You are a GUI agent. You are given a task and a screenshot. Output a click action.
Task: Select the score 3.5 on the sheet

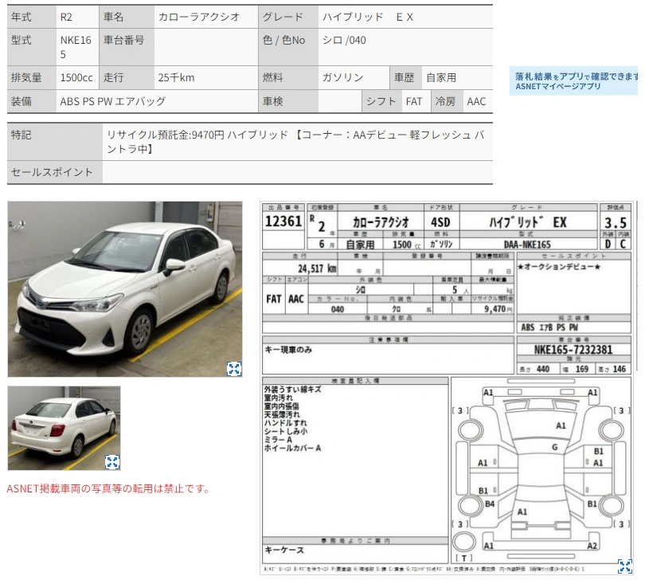[616, 223]
